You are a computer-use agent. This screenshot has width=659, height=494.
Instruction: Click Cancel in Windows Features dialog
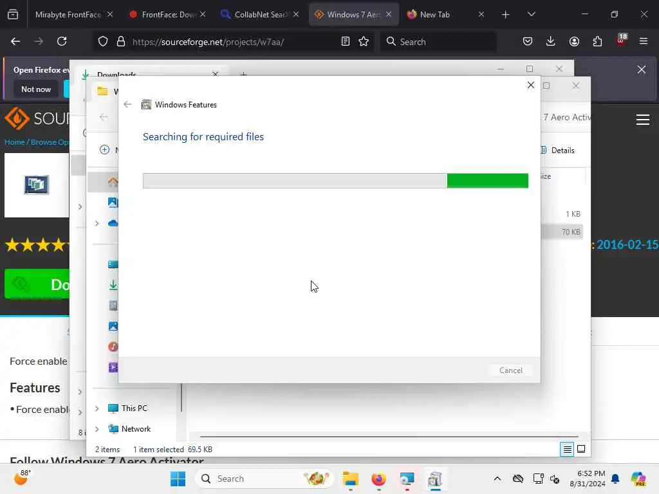point(510,370)
